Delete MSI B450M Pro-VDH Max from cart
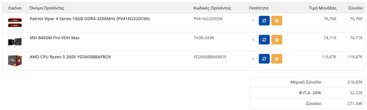Image resolution: width=367 pixels, height=110 pixels. click(x=277, y=40)
